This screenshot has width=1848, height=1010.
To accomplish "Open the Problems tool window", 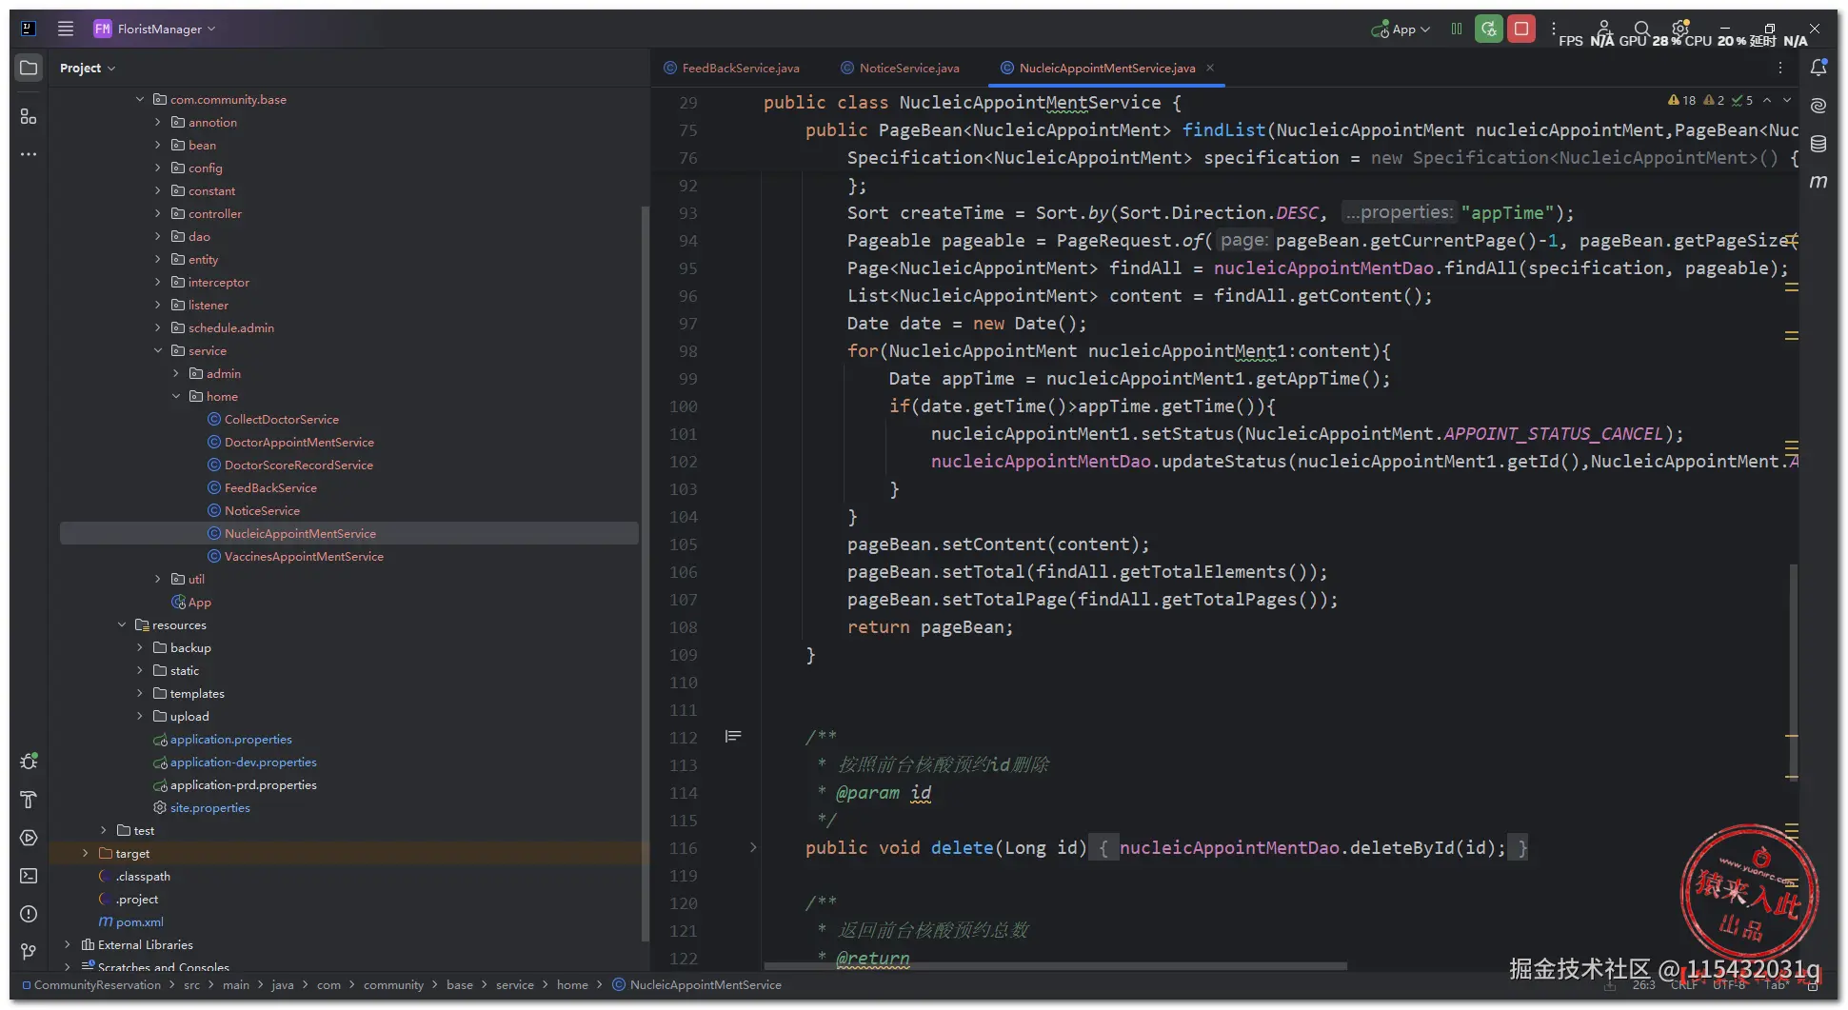I will click(x=29, y=914).
